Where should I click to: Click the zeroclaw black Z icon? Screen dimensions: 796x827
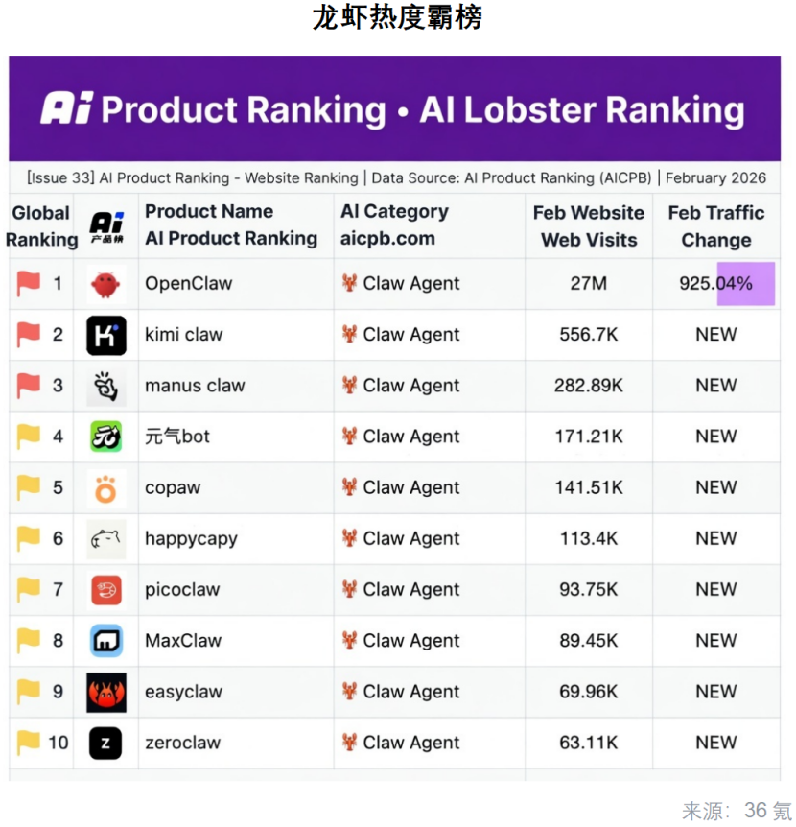pos(106,744)
